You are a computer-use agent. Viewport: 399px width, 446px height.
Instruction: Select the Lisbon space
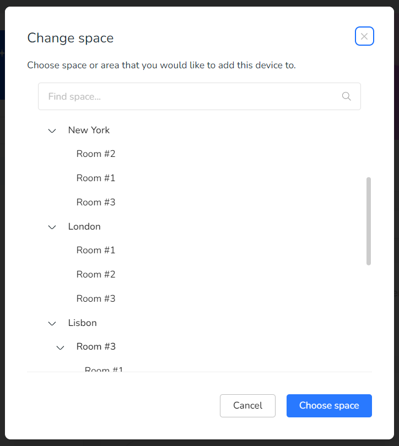[x=83, y=323]
